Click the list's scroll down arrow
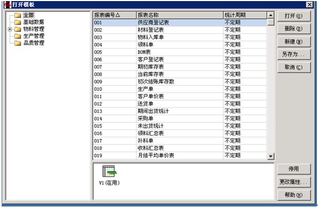 (270, 156)
